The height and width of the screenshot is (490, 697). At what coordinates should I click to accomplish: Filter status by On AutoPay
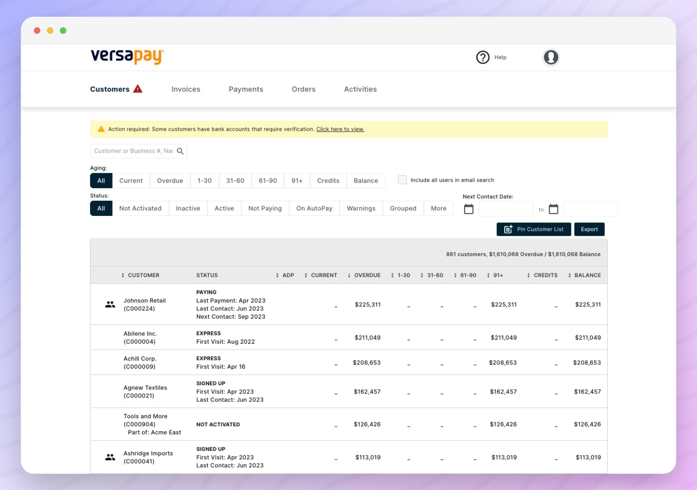coord(314,208)
